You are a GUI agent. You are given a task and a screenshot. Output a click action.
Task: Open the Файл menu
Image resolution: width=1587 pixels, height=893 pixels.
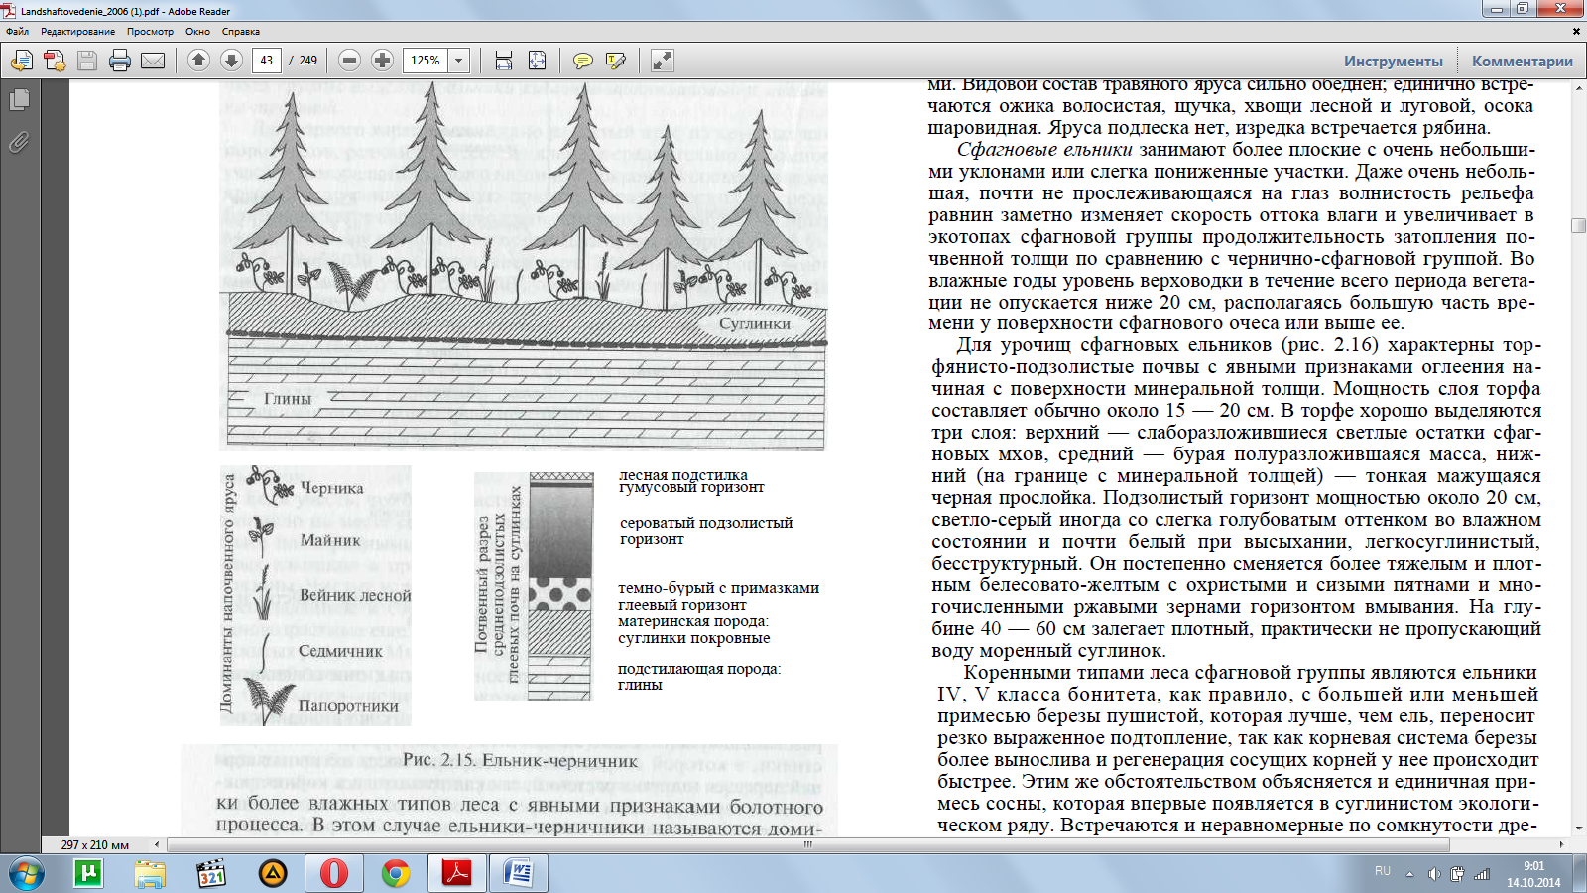click(x=17, y=32)
